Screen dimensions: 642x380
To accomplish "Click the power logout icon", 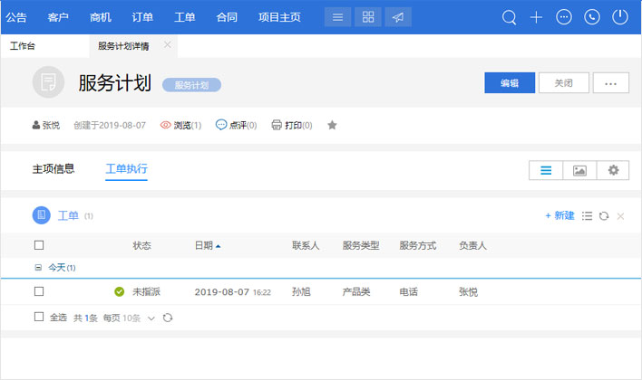I will tap(620, 17).
